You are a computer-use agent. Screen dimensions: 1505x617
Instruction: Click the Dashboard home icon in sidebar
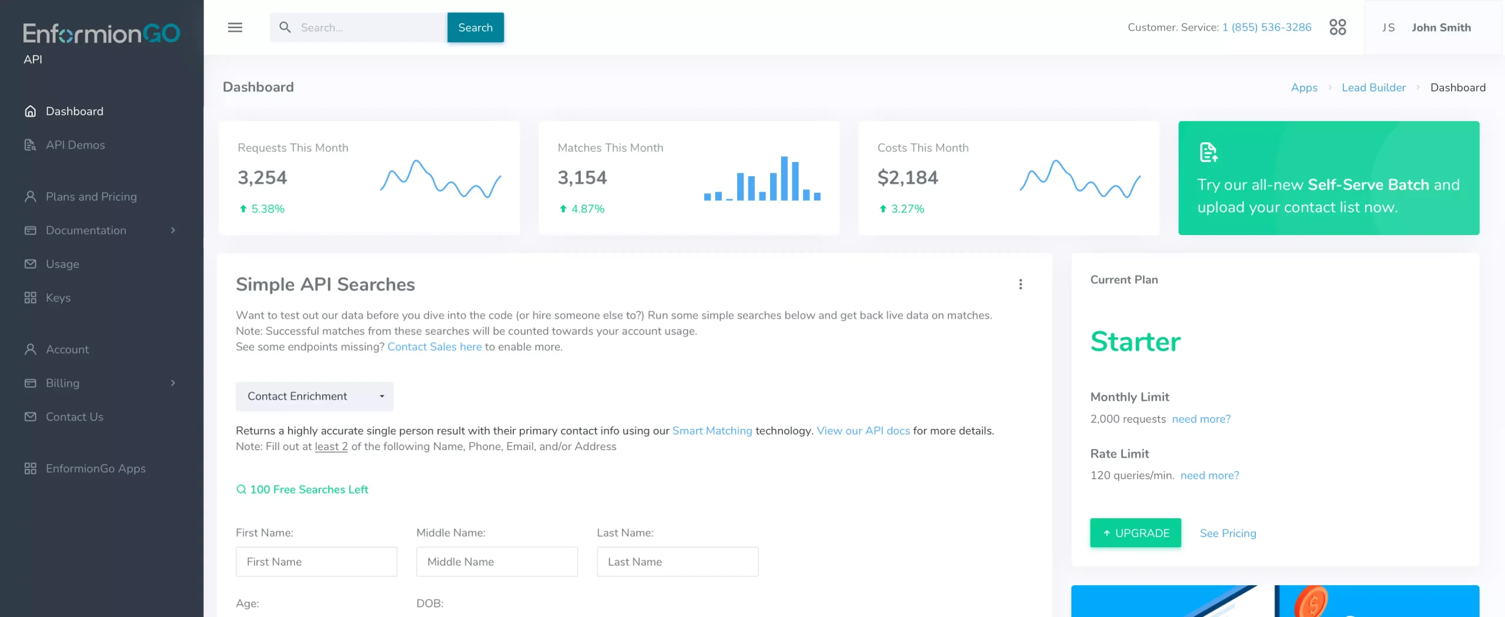click(31, 111)
